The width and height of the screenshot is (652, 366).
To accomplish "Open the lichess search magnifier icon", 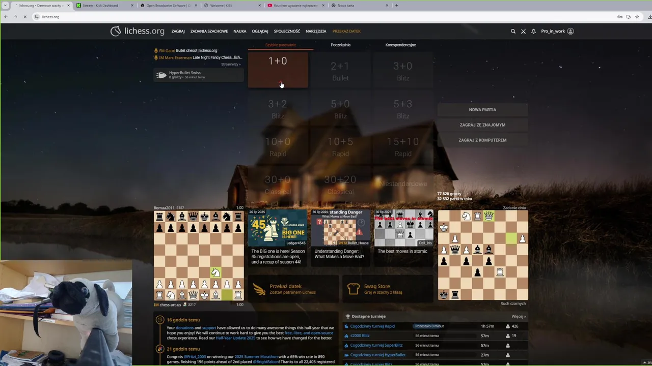I will [513, 31].
